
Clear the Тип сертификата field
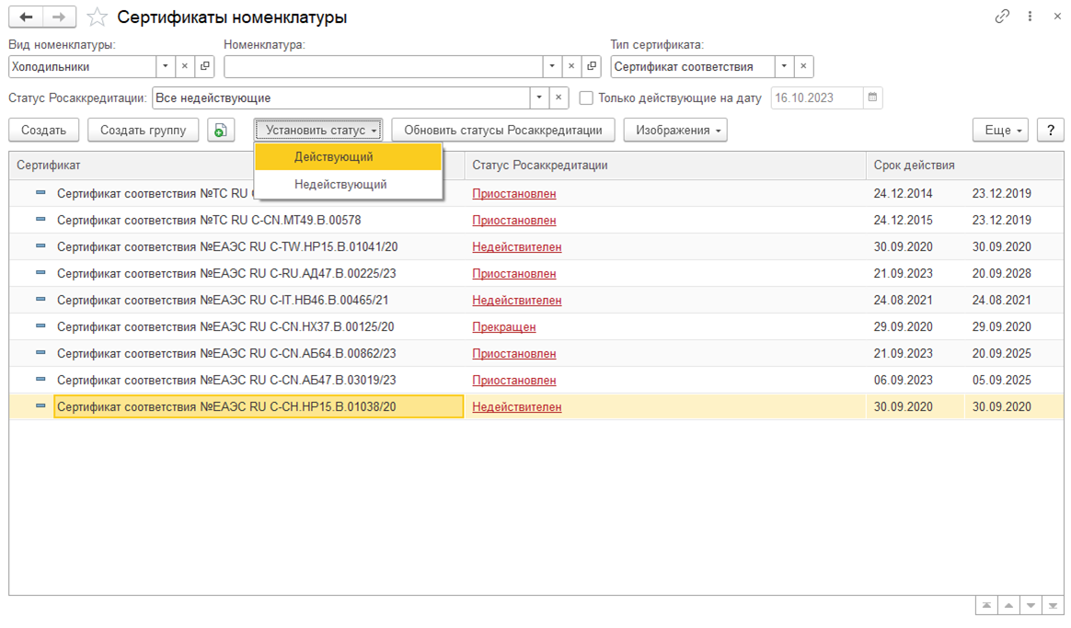[803, 66]
